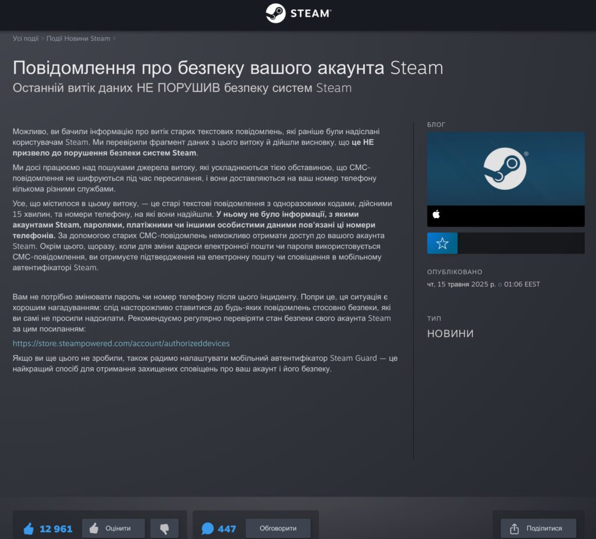Click the '12 961' likes count
Screen dimensions: 596x539
click(x=56, y=529)
